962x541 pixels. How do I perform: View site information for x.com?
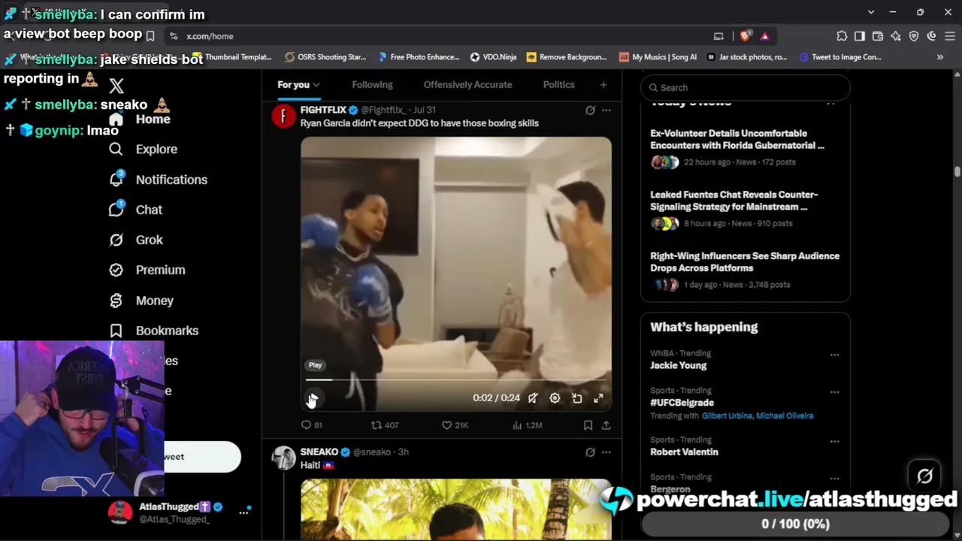174,36
